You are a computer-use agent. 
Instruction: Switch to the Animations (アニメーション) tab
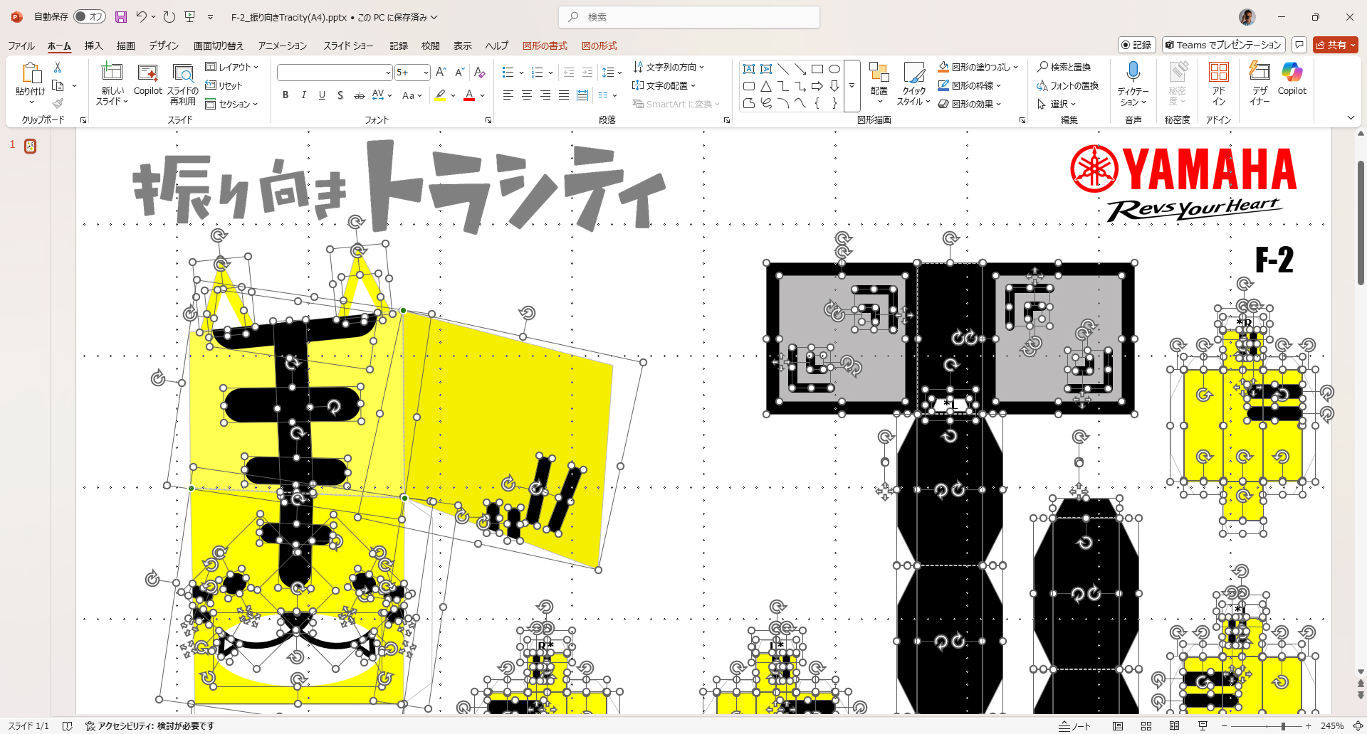282,46
